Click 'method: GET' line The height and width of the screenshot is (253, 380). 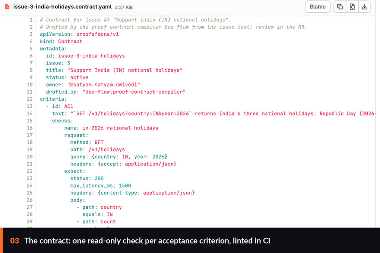87,142
